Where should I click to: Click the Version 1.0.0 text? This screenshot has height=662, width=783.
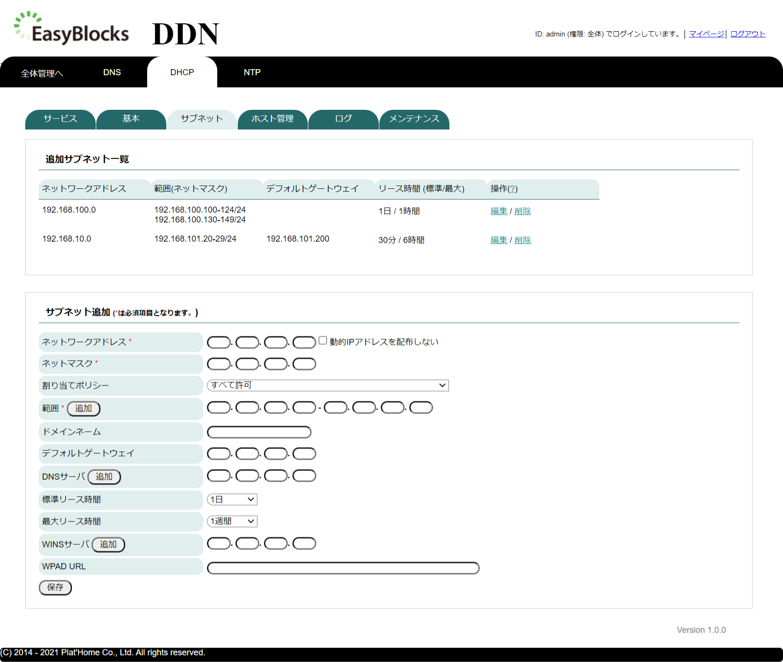701,630
